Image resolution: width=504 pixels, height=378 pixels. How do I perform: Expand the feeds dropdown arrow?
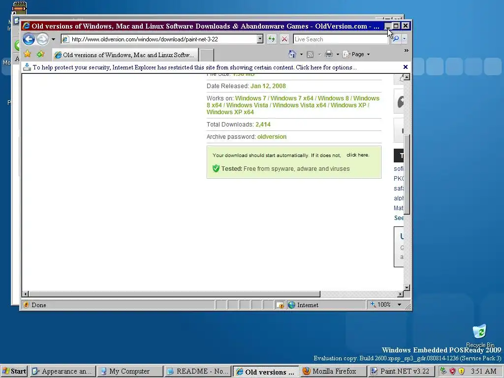(319, 54)
